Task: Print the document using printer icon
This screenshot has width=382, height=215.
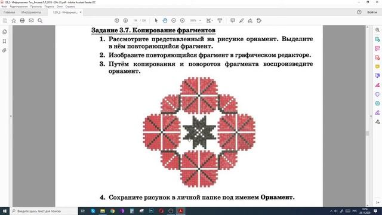Action: (x=22, y=21)
